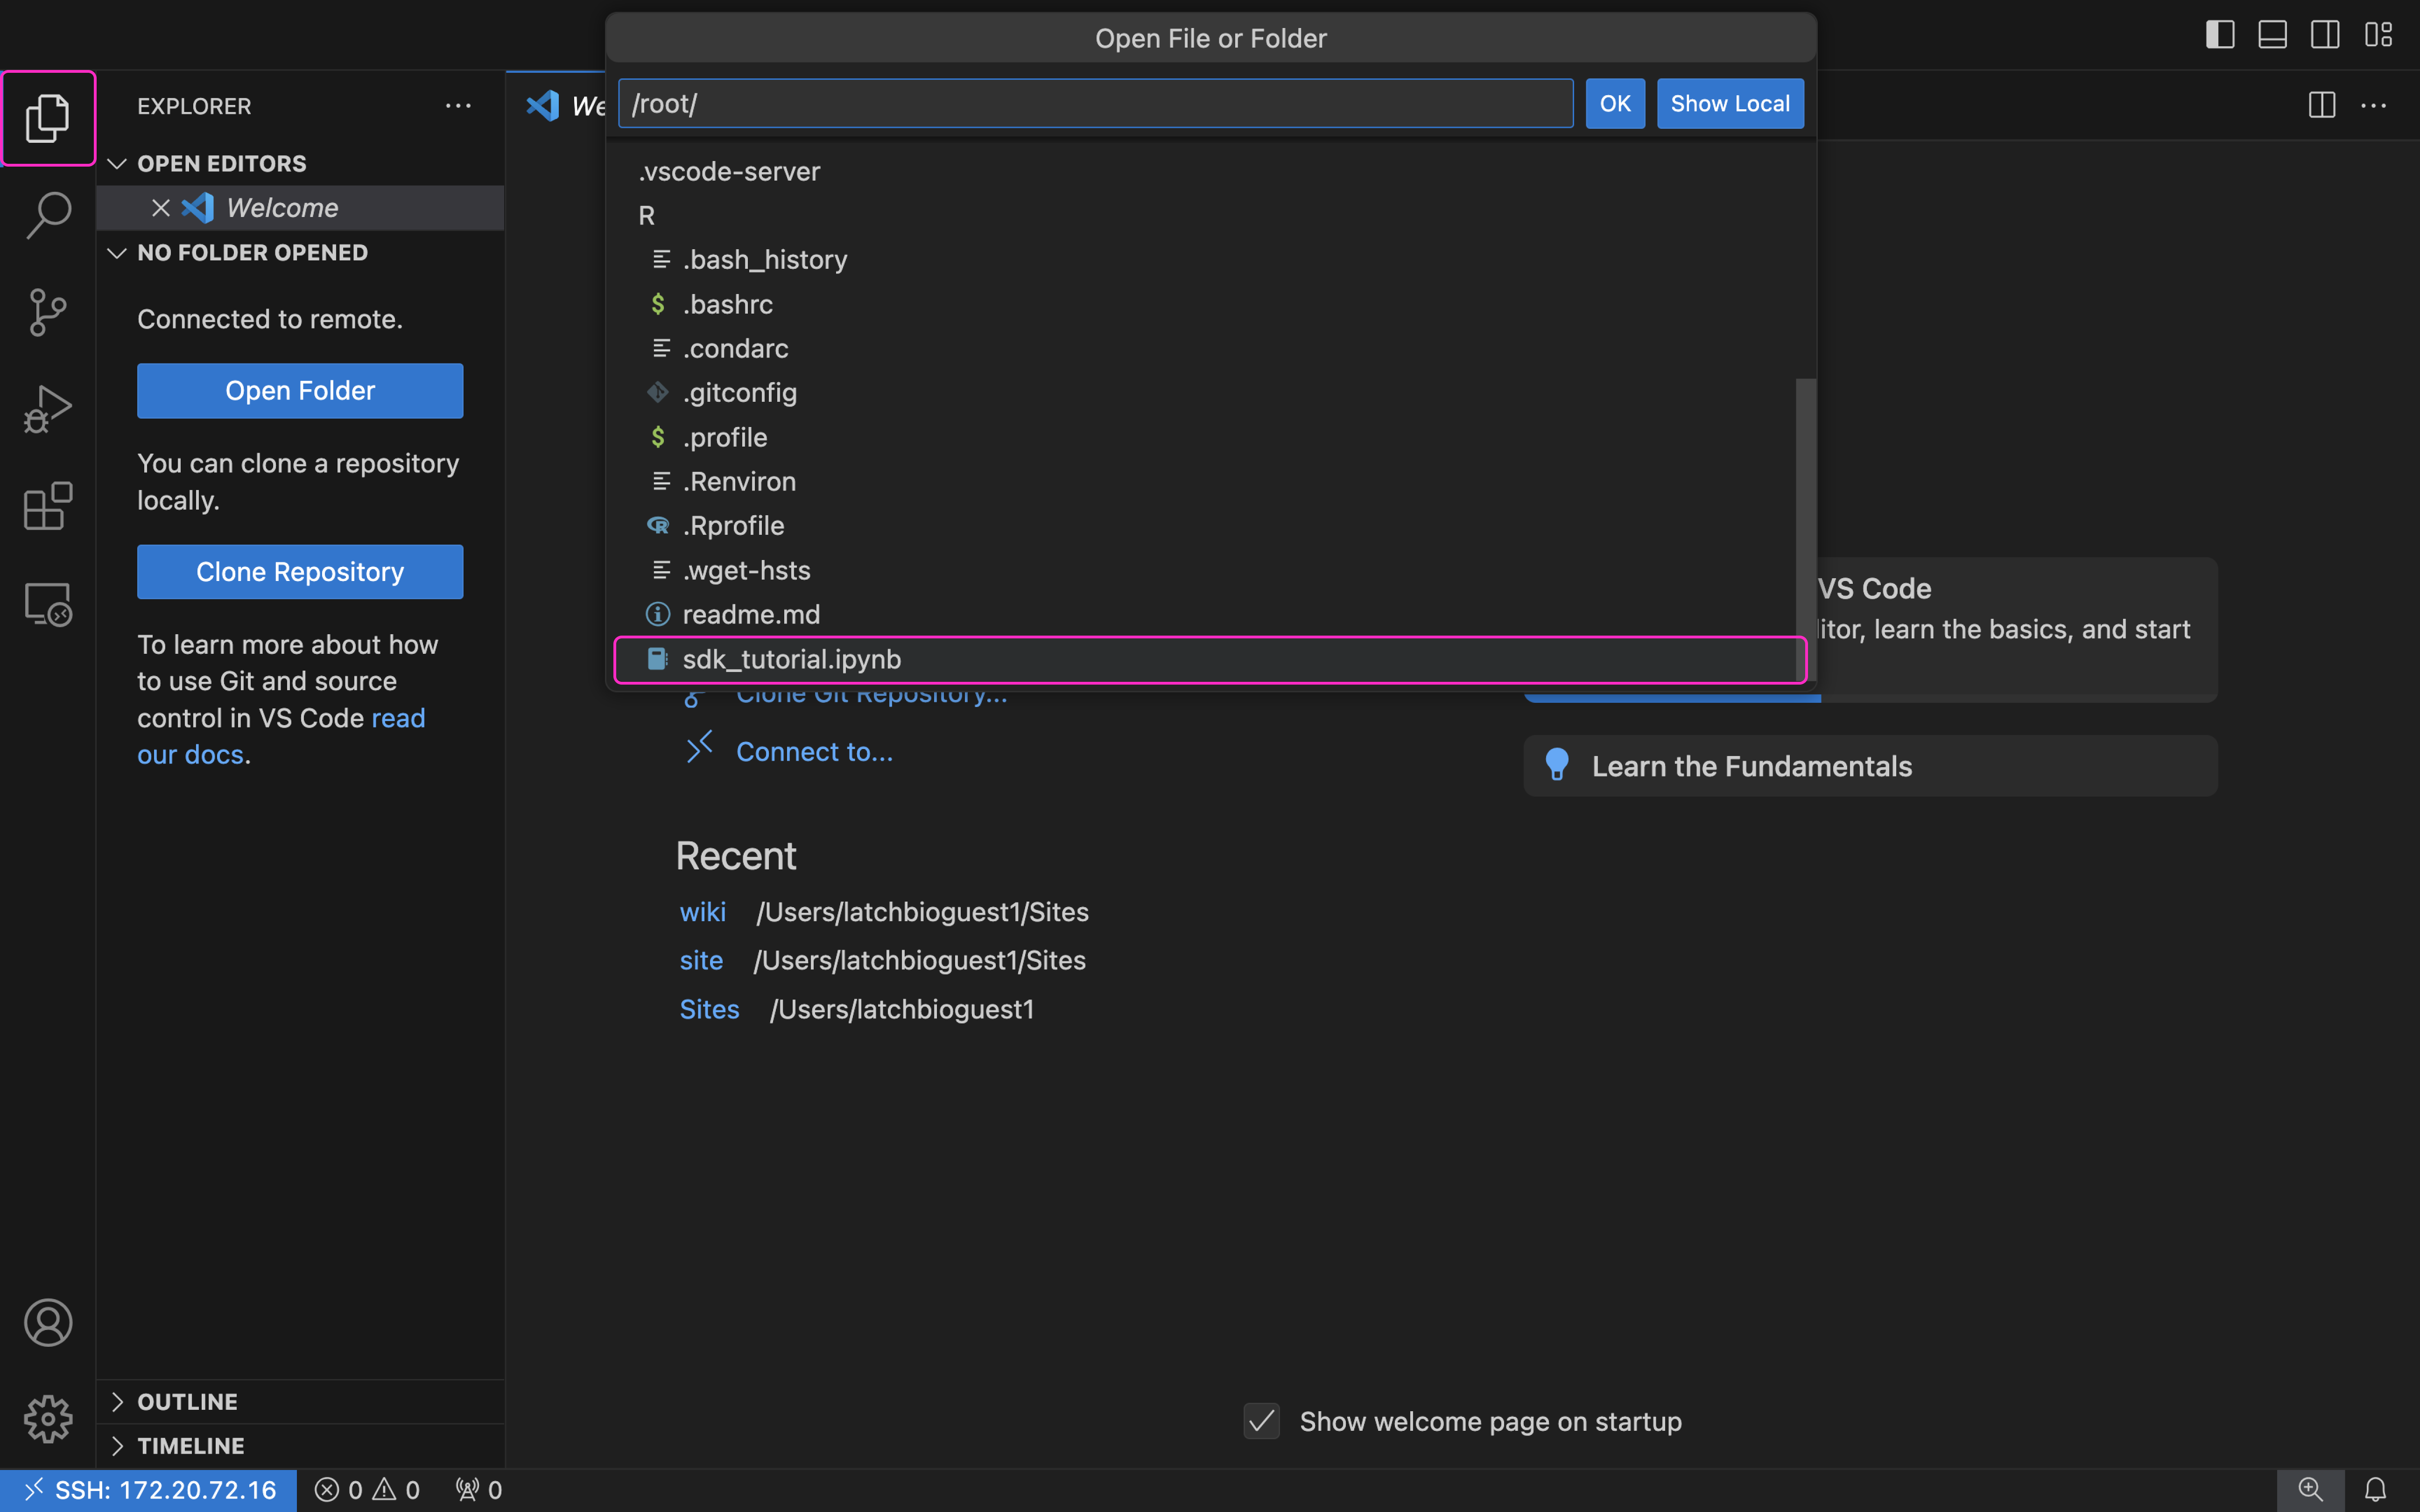Click the Clone Repository button
2420x1512 pixels.
coord(300,572)
